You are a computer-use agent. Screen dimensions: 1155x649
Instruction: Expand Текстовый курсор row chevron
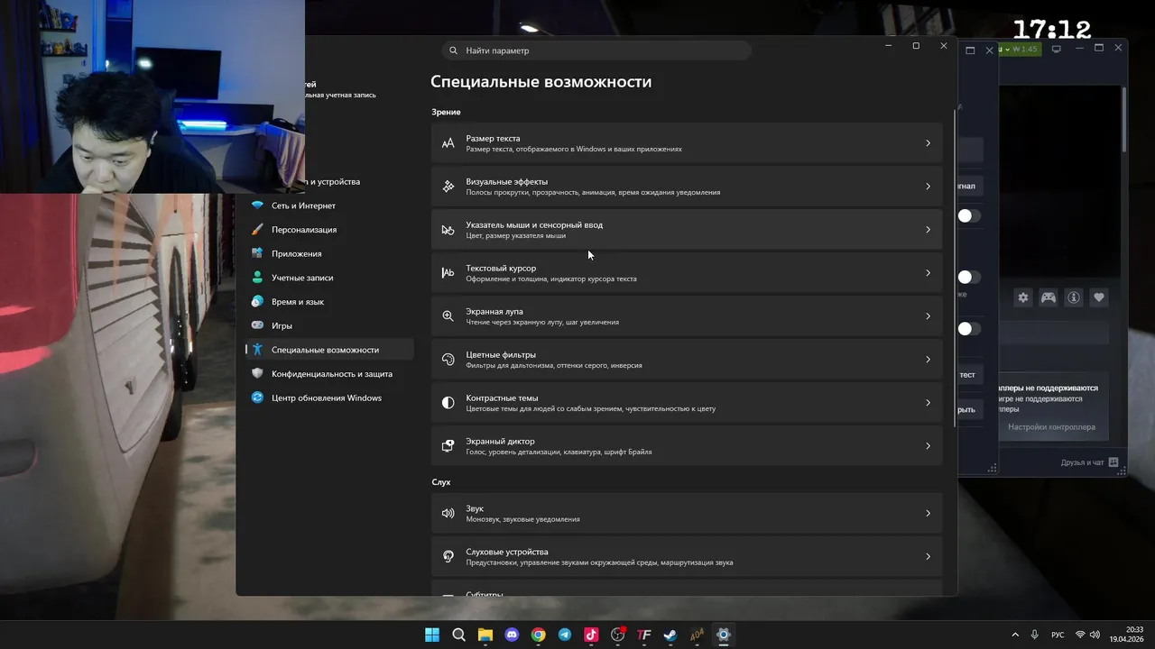click(928, 273)
